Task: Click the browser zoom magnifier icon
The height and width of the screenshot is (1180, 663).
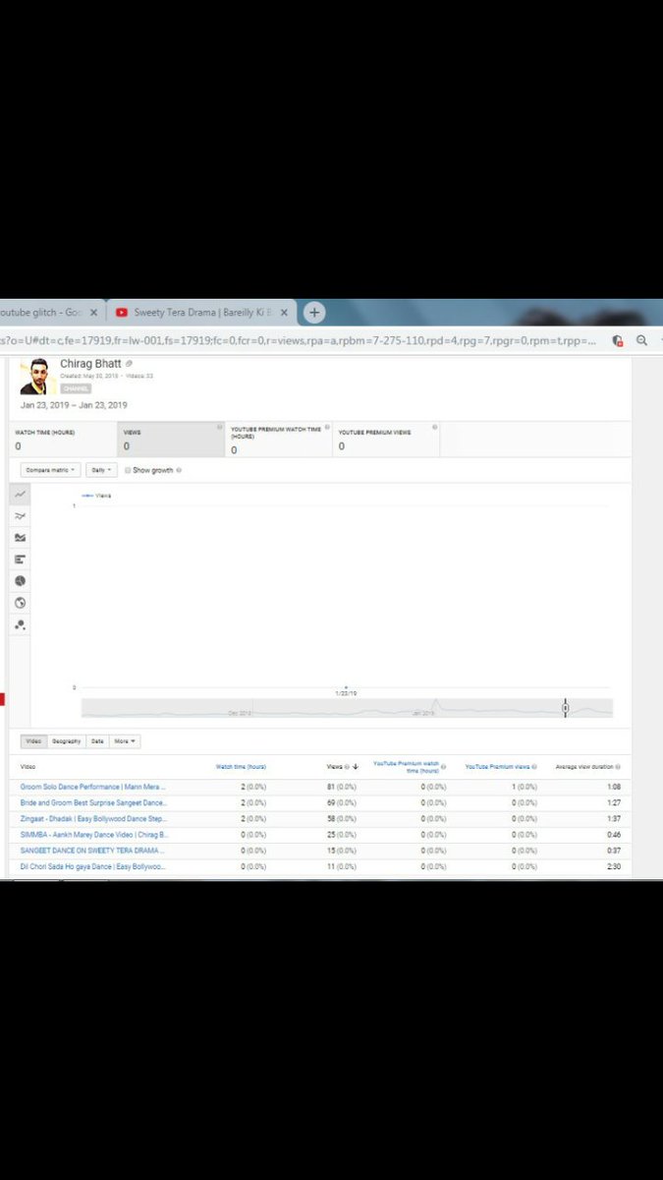Action: (641, 340)
